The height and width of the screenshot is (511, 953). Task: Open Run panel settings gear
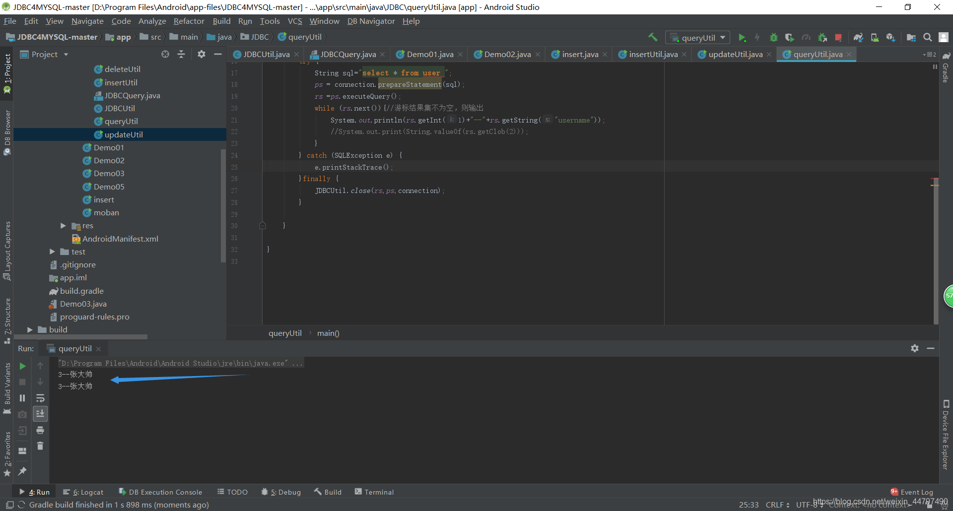(915, 348)
